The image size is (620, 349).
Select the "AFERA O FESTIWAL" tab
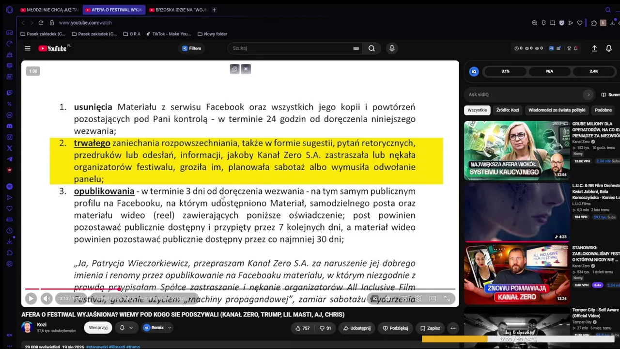[x=113, y=10]
